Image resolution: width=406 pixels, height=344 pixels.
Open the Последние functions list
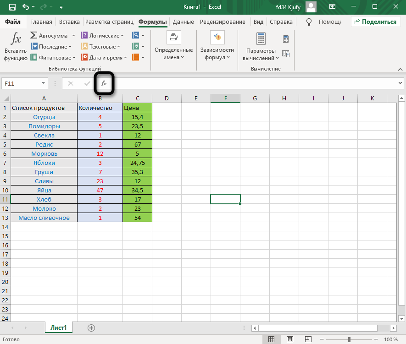click(x=51, y=47)
